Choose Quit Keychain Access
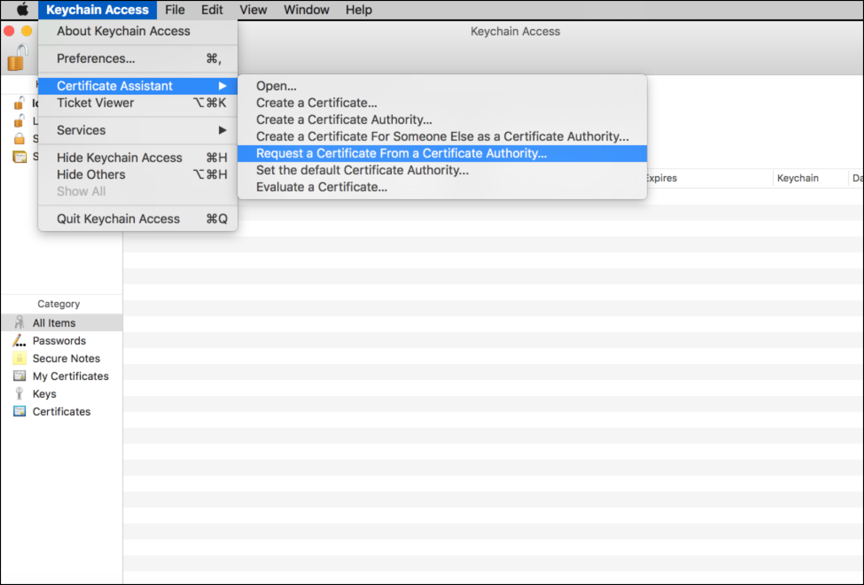This screenshot has height=585, width=864. point(138,219)
